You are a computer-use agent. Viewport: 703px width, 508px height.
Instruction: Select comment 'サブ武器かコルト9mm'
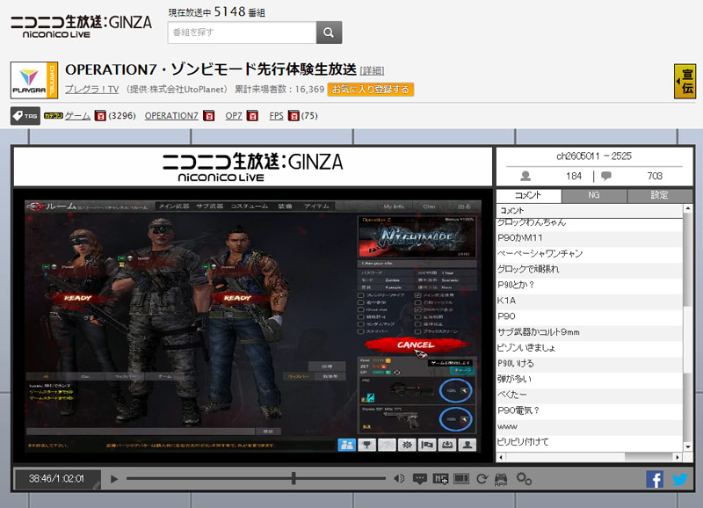click(590, 332)
